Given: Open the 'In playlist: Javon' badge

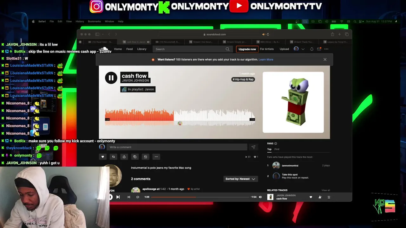Looking at the screenshot, I should (x=138, y=89).
